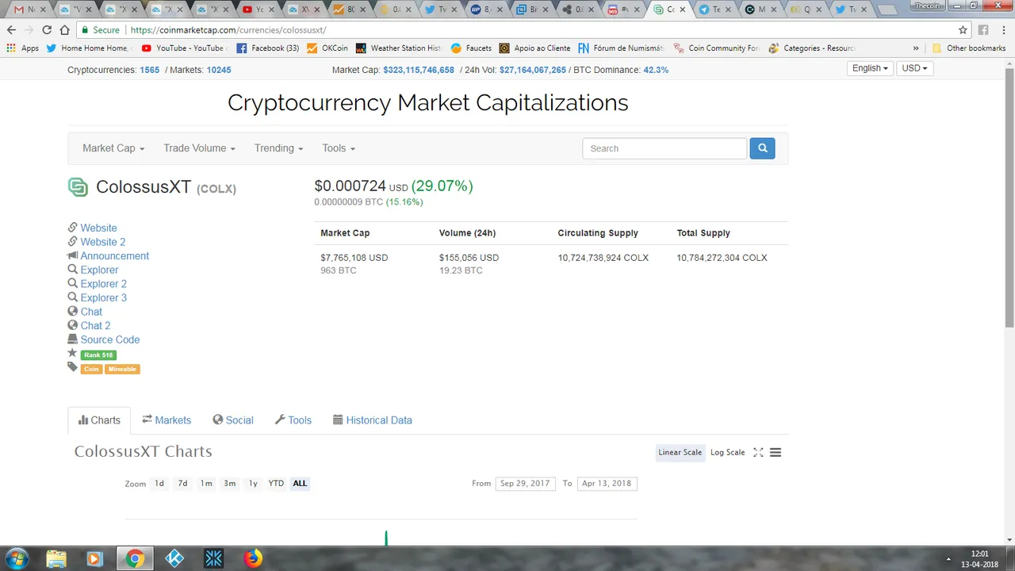Select Log Scale chart option
1015x571 pixels.
click(727, 452)
